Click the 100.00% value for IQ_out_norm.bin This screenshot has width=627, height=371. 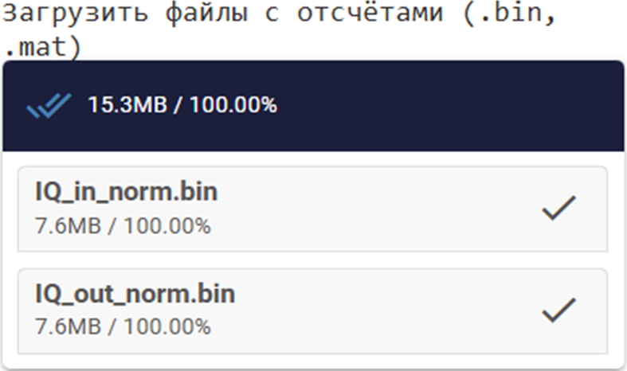(167, 326)
